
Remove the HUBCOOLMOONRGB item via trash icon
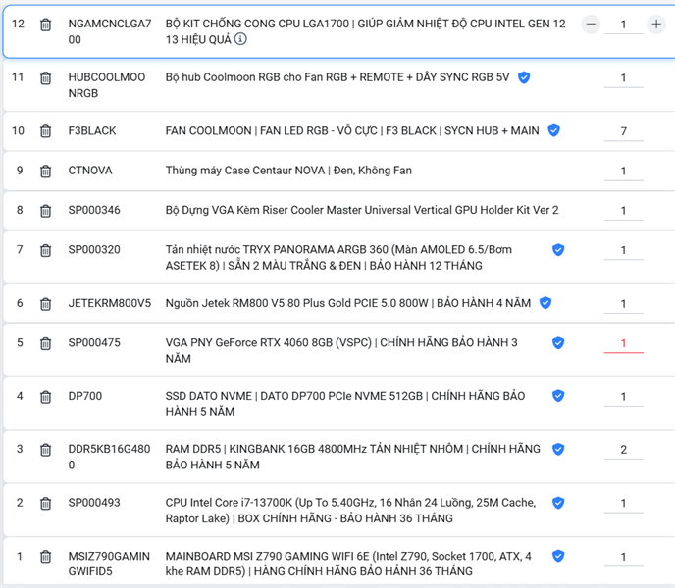click(45, 77)
